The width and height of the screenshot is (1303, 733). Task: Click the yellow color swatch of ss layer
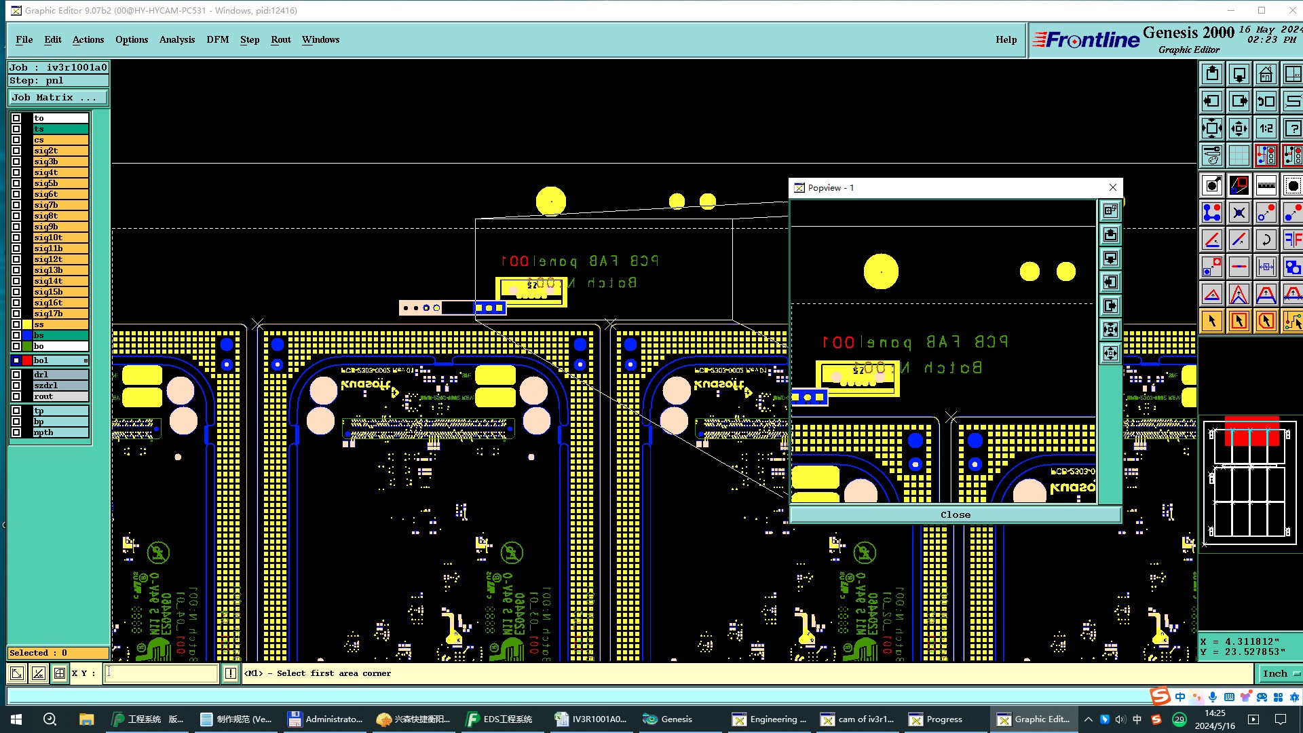tap(27, 324)
